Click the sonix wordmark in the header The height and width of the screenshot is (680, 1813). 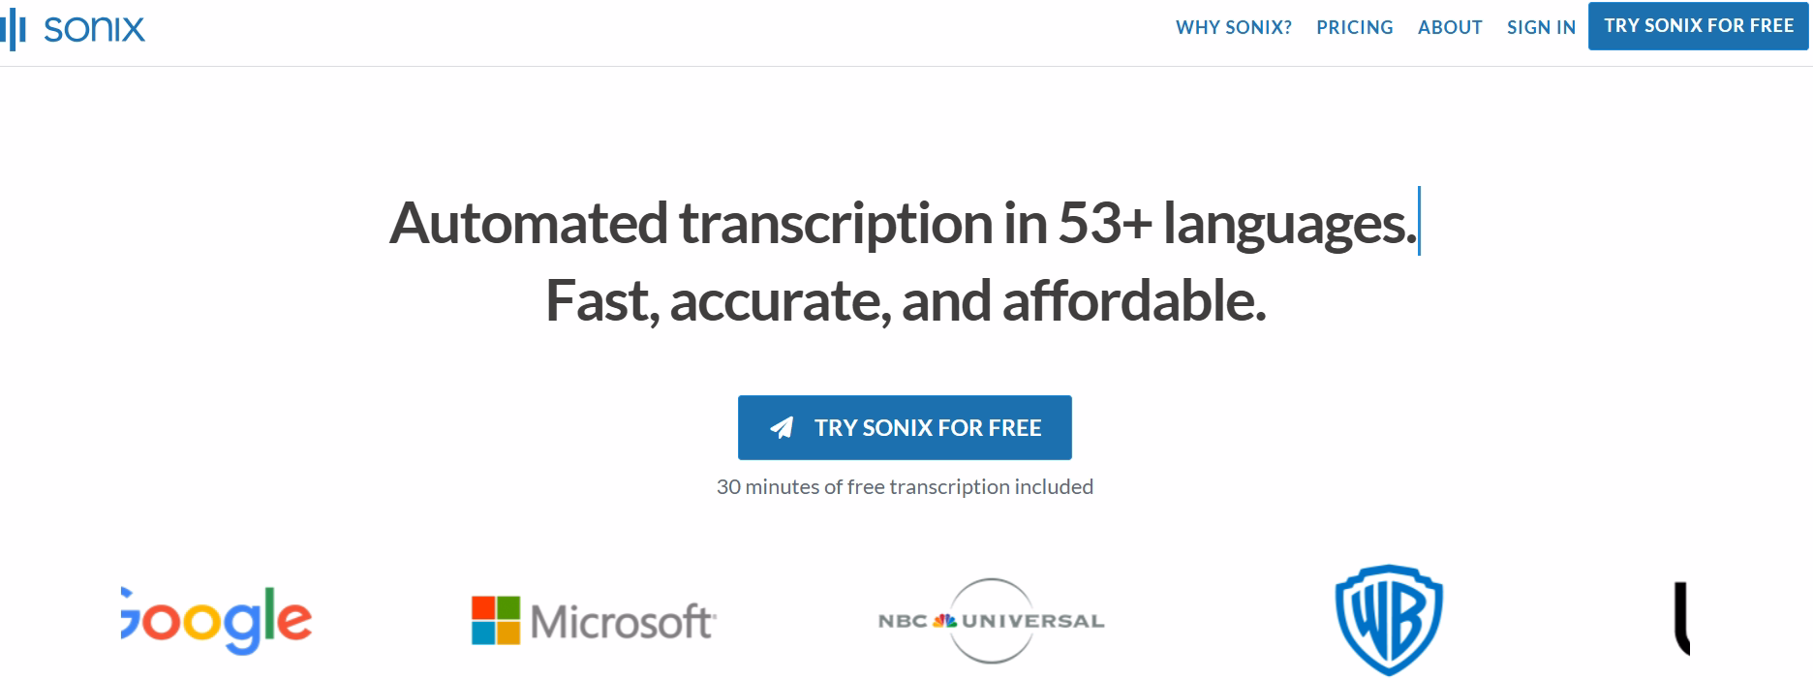(x=95, y=30)
